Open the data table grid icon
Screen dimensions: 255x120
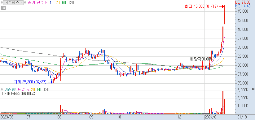(4, 8)
